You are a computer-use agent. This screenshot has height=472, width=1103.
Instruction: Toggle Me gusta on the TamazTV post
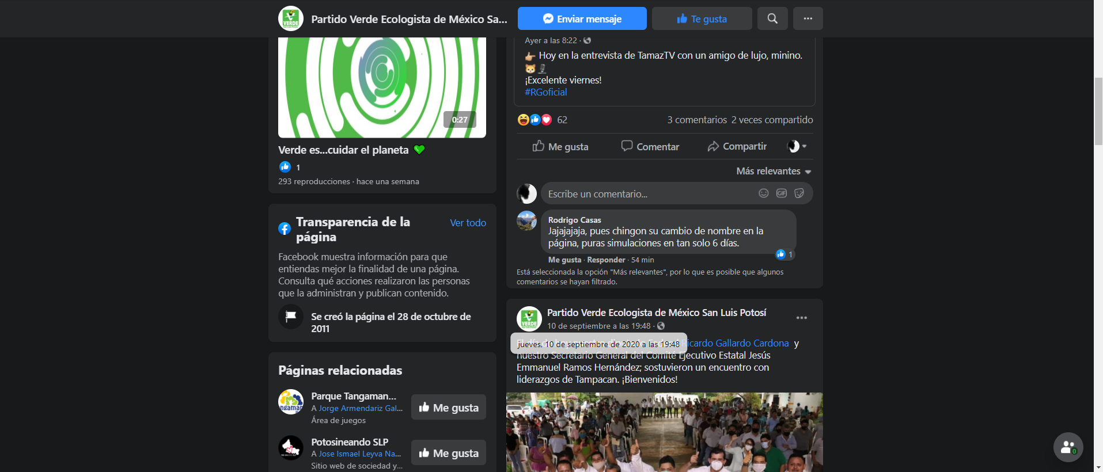coord(560,146)
